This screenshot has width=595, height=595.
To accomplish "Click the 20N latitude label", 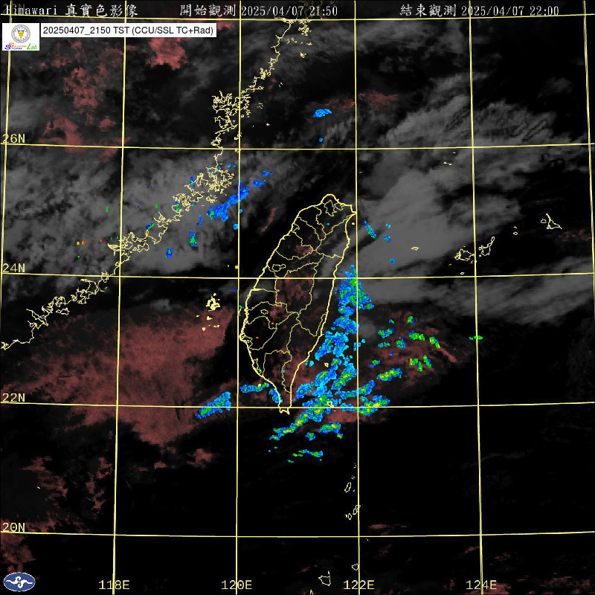I will (x=13, y=527).
